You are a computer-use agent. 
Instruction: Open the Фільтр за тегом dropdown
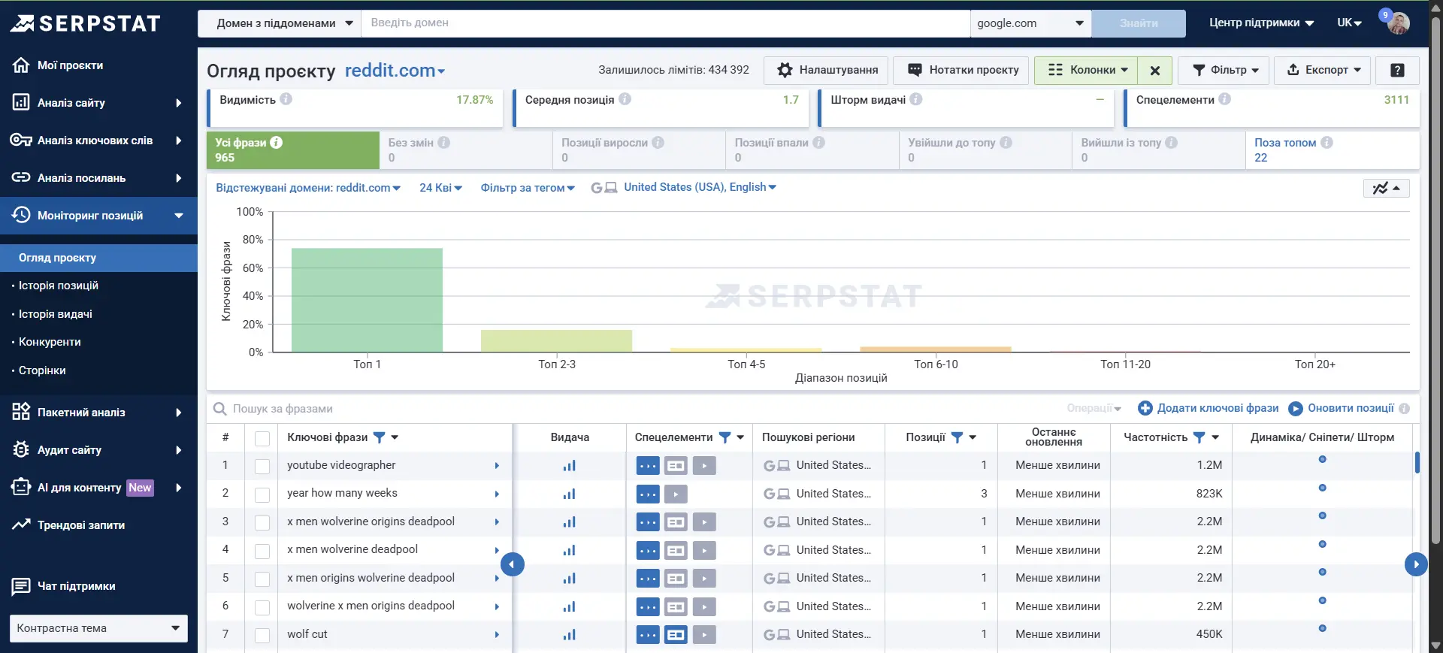528,188
